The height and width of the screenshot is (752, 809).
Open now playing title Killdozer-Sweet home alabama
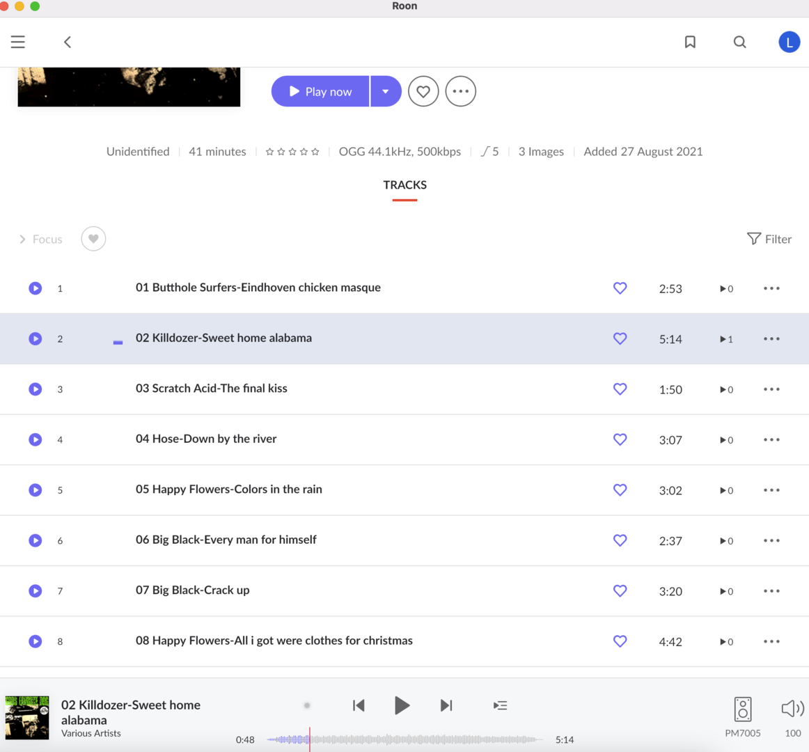click(x=131, y=712)
